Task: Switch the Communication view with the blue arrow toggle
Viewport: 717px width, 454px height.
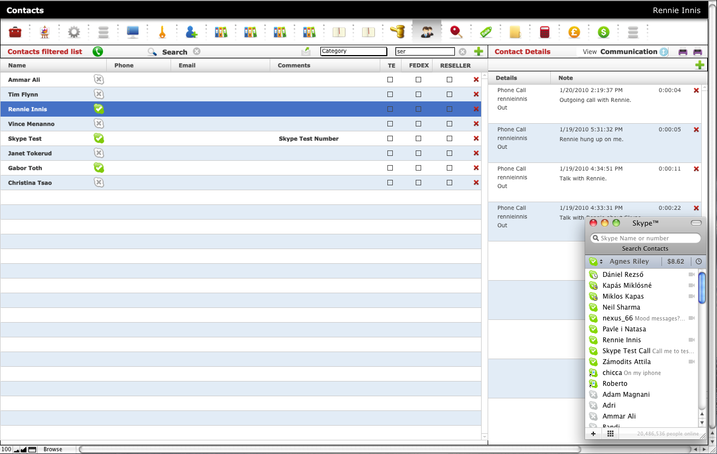Action: (x=664, y=52)
